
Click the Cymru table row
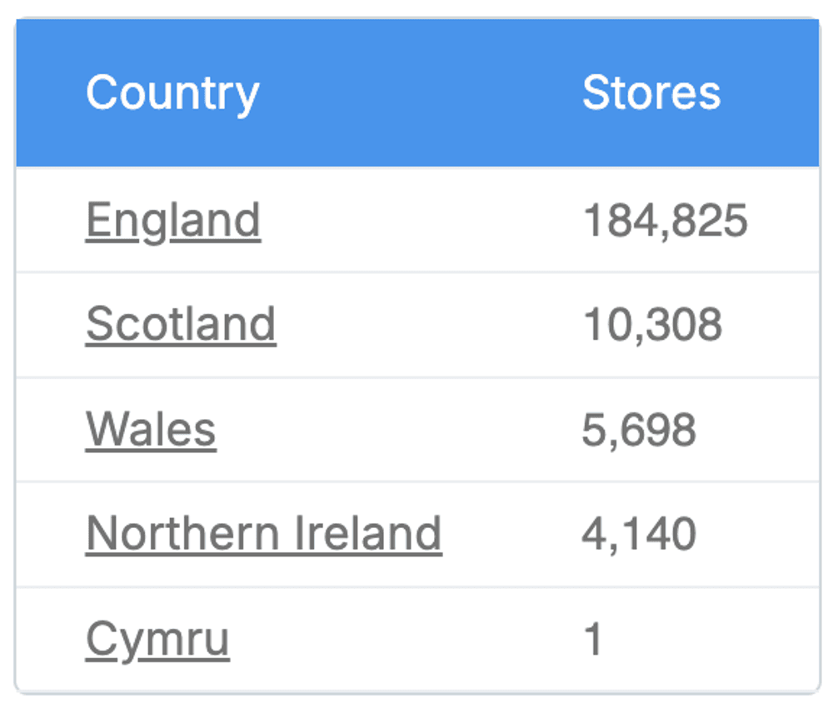click(x=416, y=636)
